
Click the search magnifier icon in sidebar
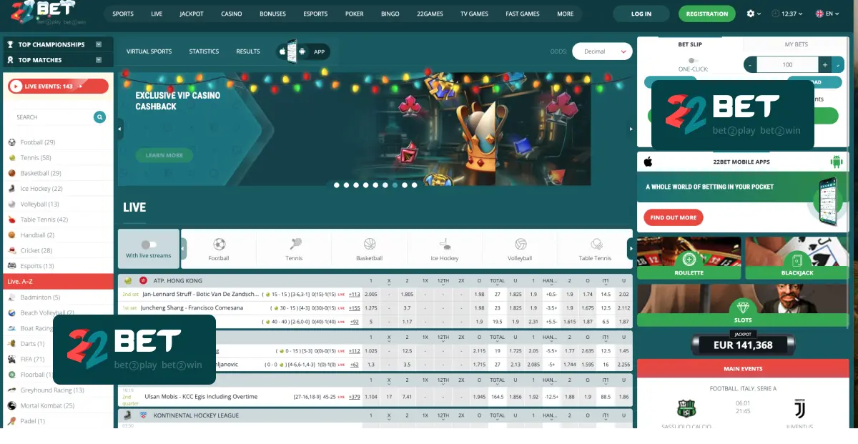[x=99, y=117]
